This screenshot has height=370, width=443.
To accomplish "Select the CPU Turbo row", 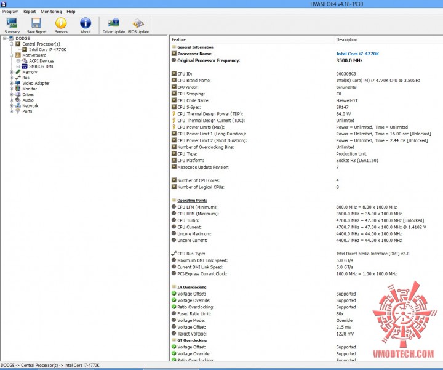I will (x=306, y=220).
